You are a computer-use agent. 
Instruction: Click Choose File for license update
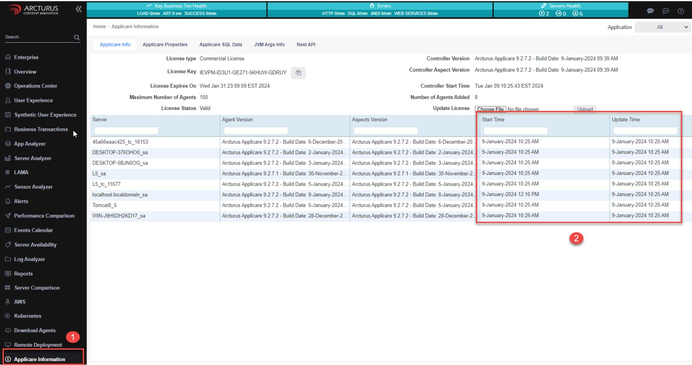tap(490, 109)
